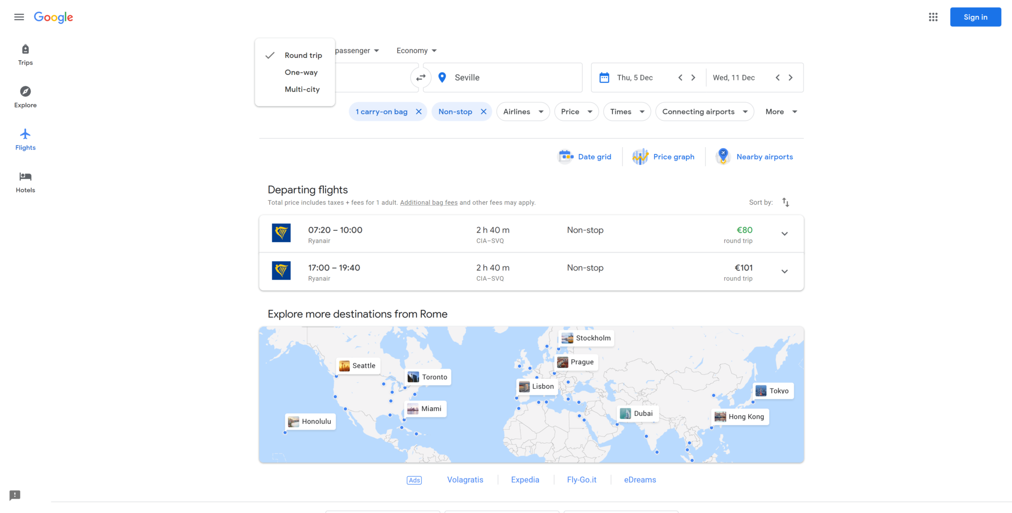Image resolution: width=1012 pixels, height=513 pixels.
Task: Select Flights in sidebar
Action: 25,140
